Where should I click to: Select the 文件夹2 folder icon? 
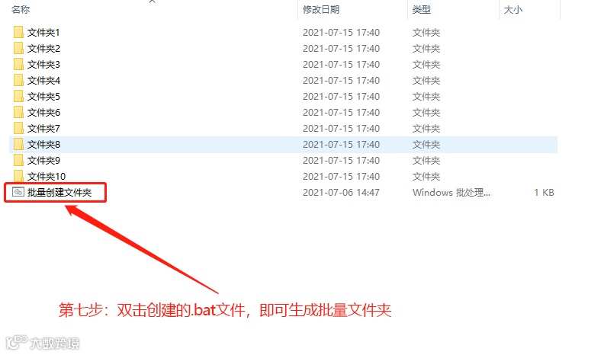tap(18, 49)
